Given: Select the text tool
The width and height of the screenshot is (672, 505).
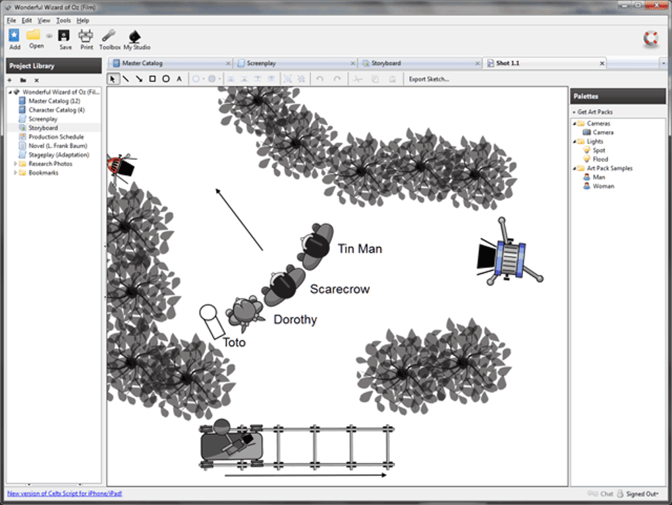Looking at the screenshot, I should point(179,79).
